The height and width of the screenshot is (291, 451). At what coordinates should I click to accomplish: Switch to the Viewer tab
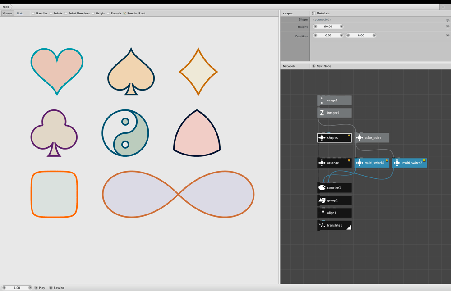coord(8,13)
